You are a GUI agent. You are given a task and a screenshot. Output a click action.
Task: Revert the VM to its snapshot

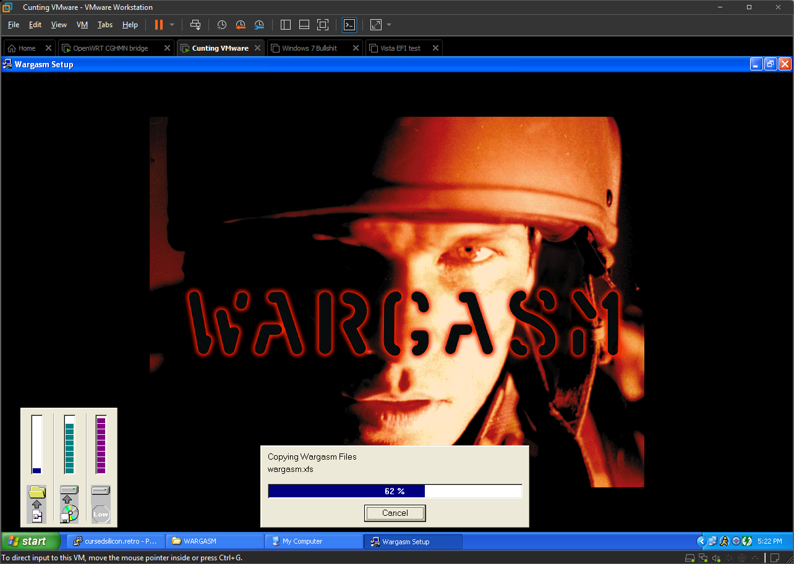(x=241, y=25)
